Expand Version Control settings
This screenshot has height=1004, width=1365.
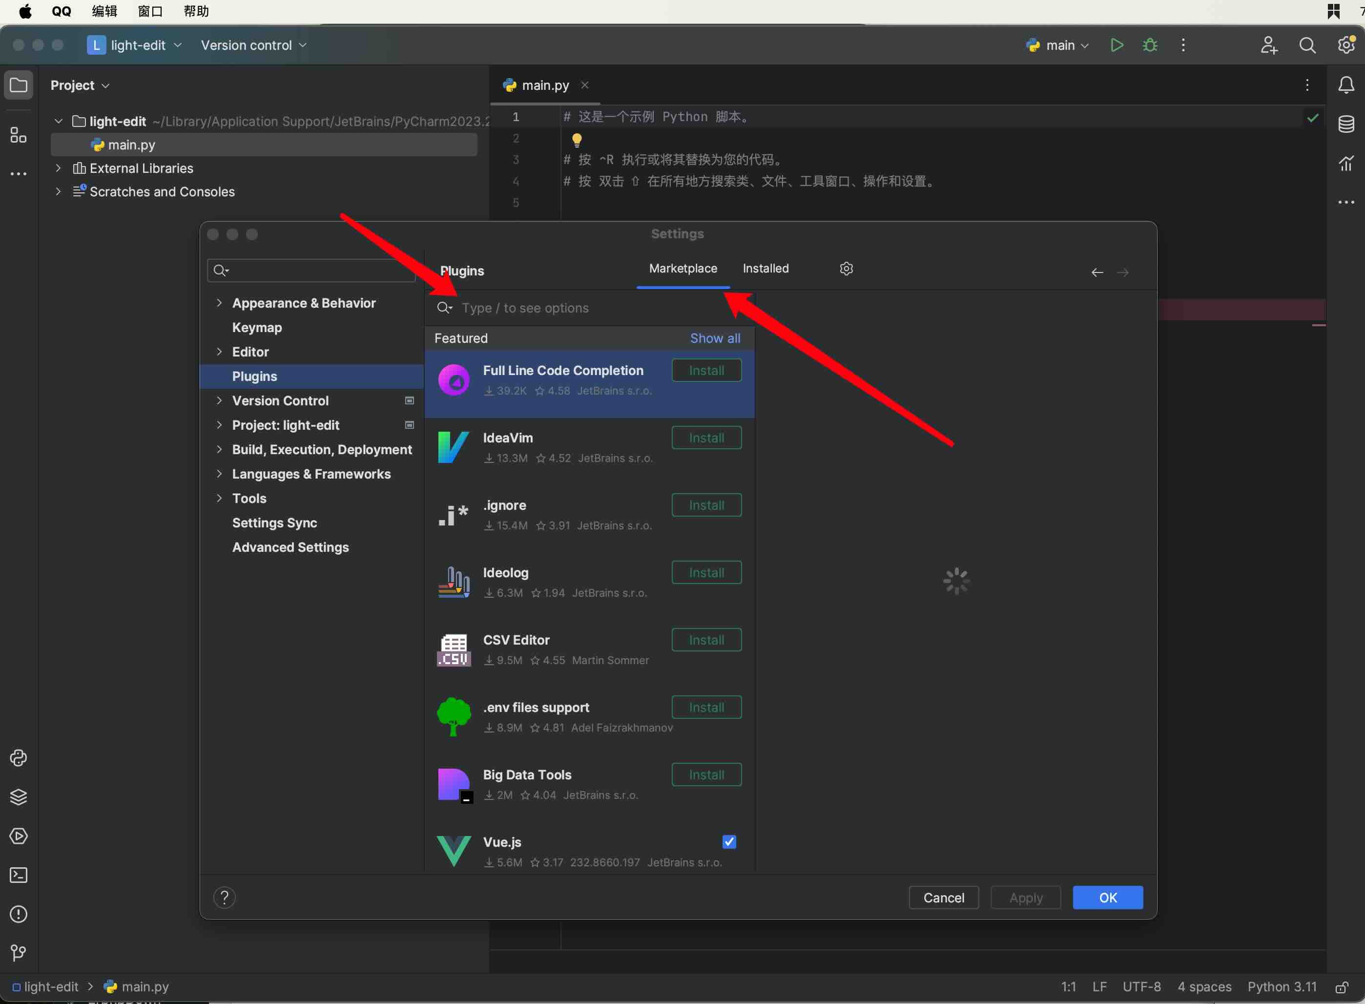[219, 400]
